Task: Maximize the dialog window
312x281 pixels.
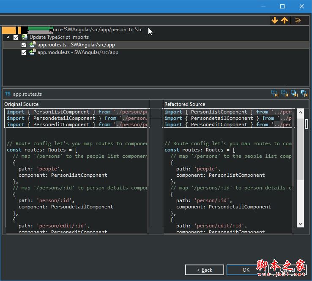Action: tap(282, 6)
